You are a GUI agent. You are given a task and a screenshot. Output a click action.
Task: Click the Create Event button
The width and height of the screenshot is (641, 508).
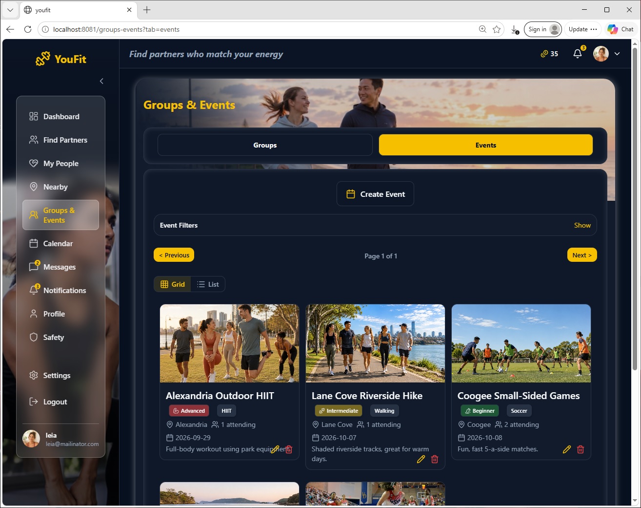pos(375,194)
